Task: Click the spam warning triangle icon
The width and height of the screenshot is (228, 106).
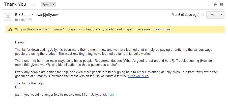Action: pyautogui.click(x=10, y=29)
